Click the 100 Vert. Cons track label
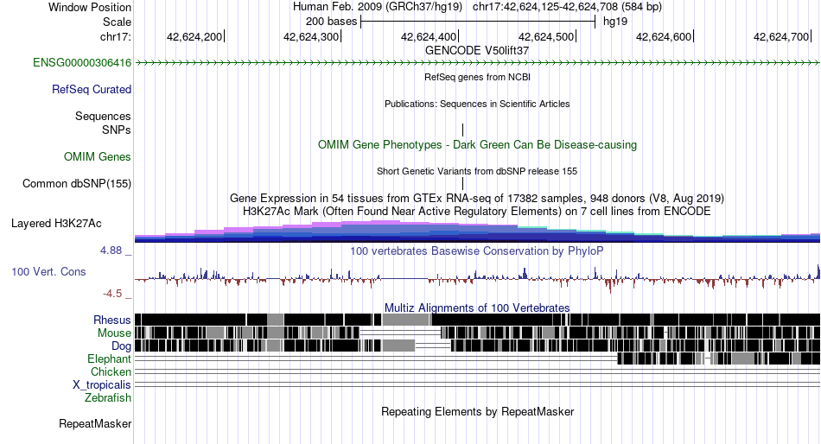 tap(48, 272)
